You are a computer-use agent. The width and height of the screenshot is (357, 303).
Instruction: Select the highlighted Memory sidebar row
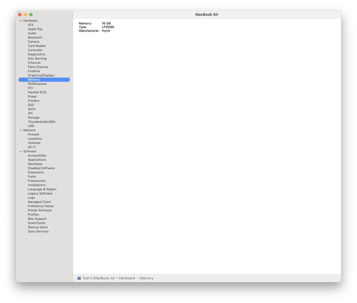[44, 80]
